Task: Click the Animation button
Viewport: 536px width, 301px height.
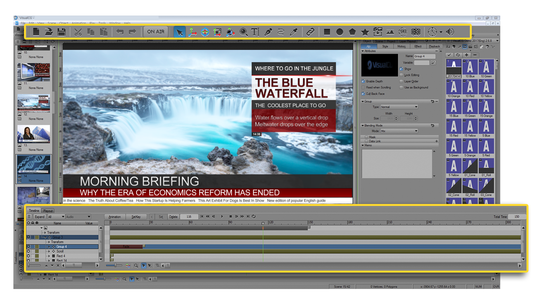Action: pyautogui.click(x=115, y=217)
